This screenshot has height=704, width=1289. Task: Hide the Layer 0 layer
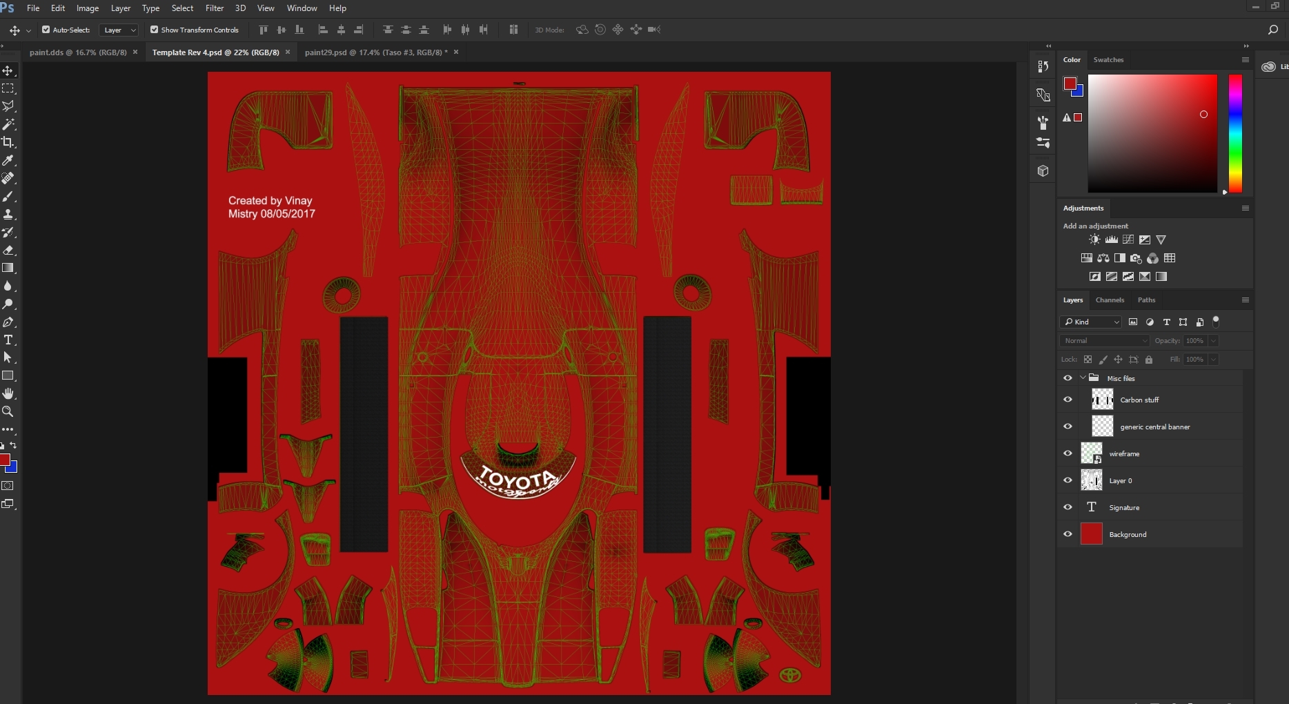click(1067, 480)
